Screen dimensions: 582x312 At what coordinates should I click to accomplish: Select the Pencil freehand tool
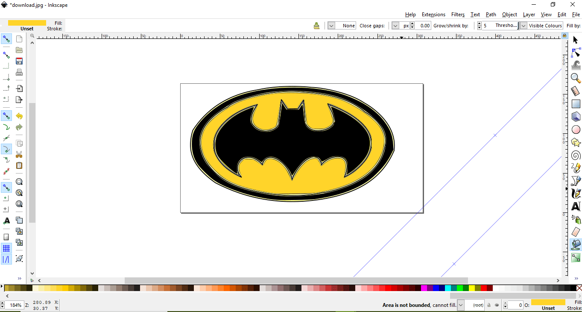(576, 168)
